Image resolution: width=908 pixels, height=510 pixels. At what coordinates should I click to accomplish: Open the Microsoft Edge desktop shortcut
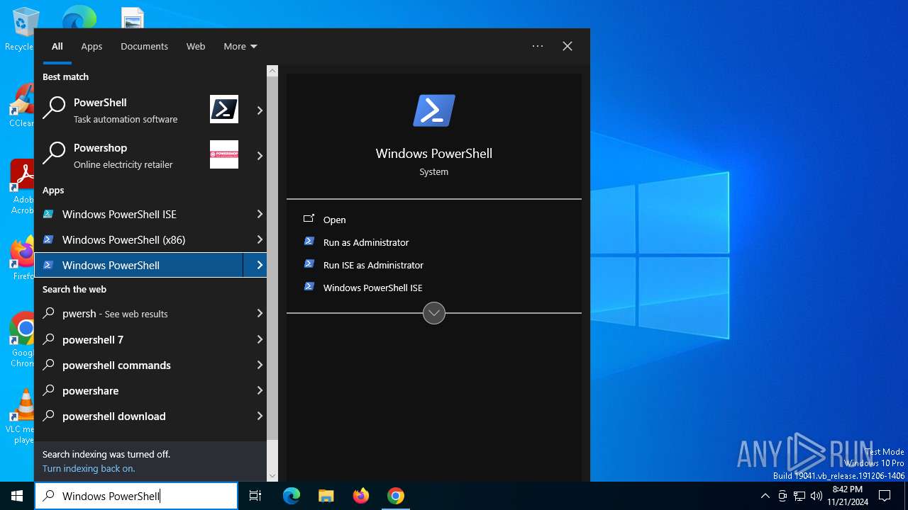[79, 18]
